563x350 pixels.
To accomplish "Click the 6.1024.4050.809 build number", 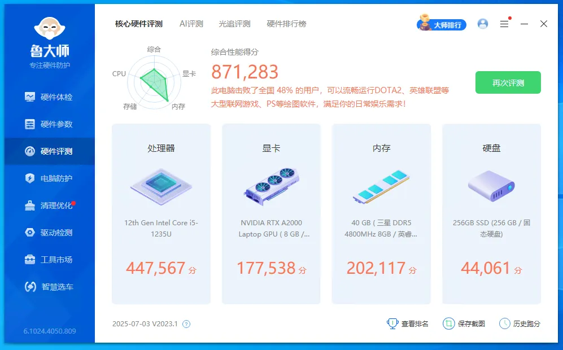I will tap(50, 331).
